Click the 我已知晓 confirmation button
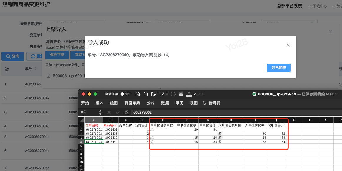The image size is (342, 171). [x=278, y=68]
